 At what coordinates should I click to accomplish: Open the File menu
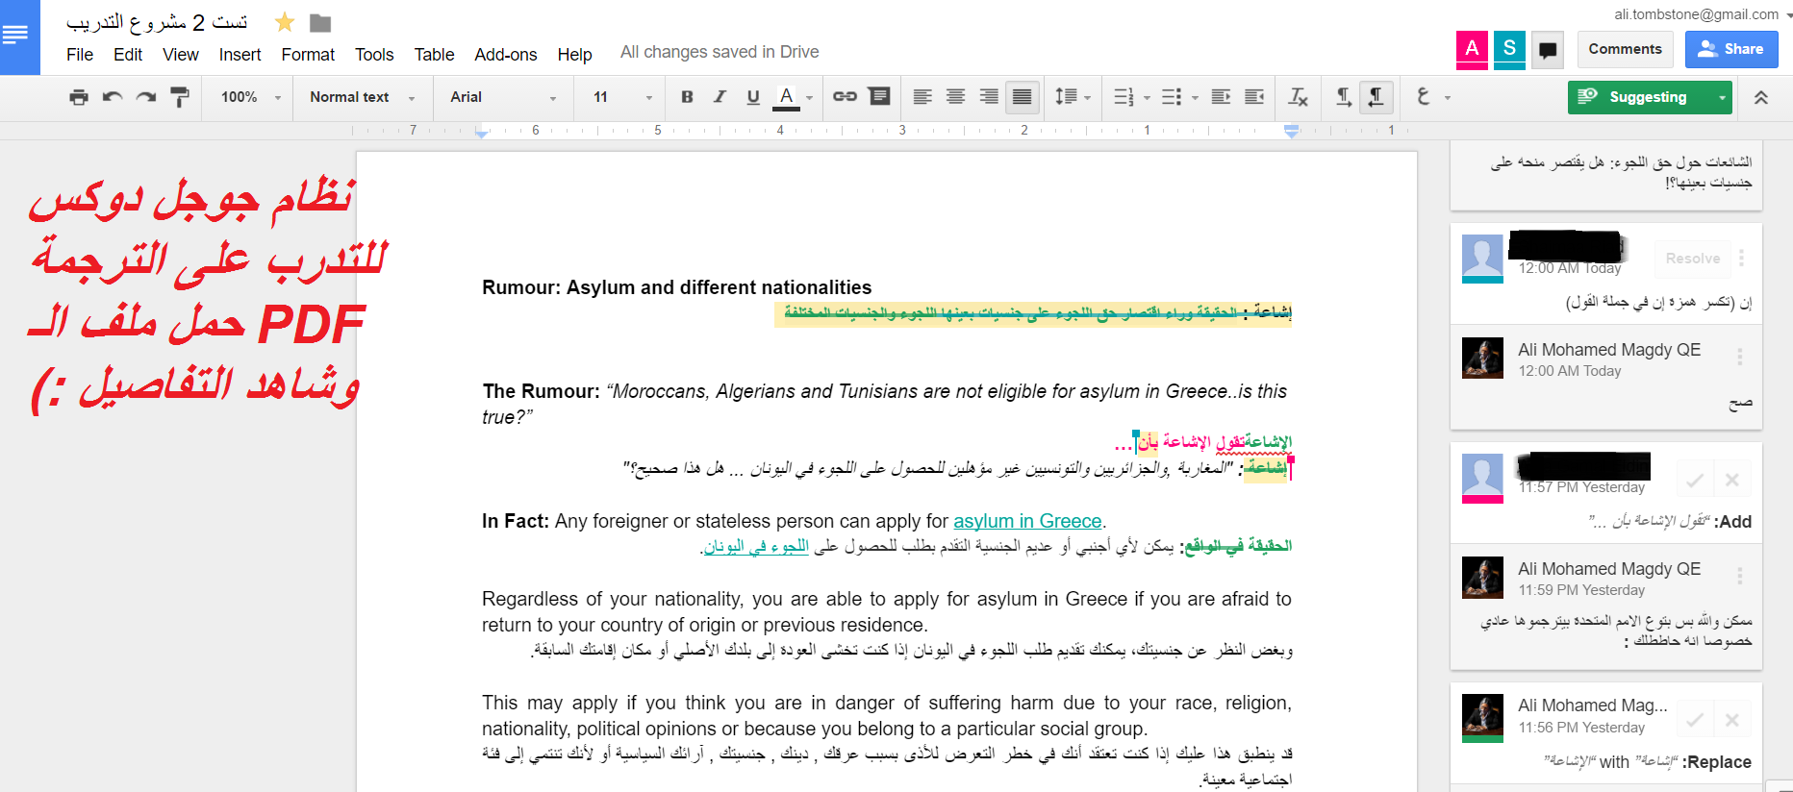80,55
